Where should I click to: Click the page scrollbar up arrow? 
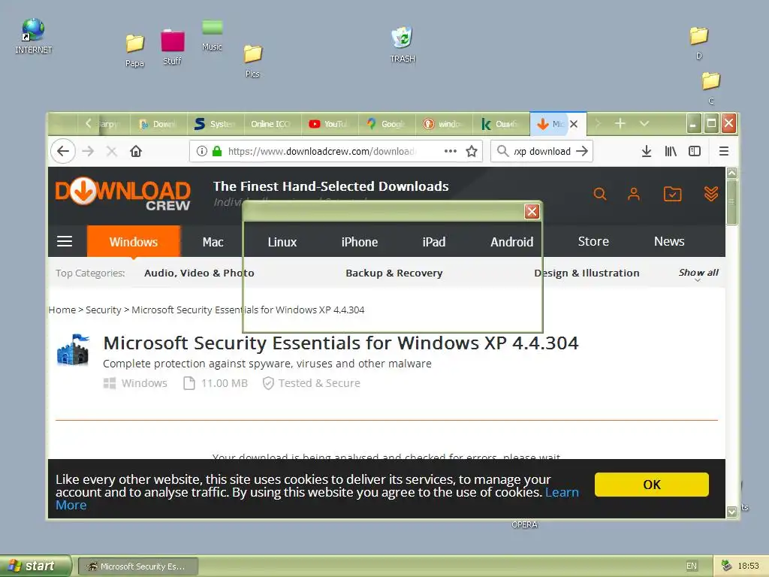731,173
